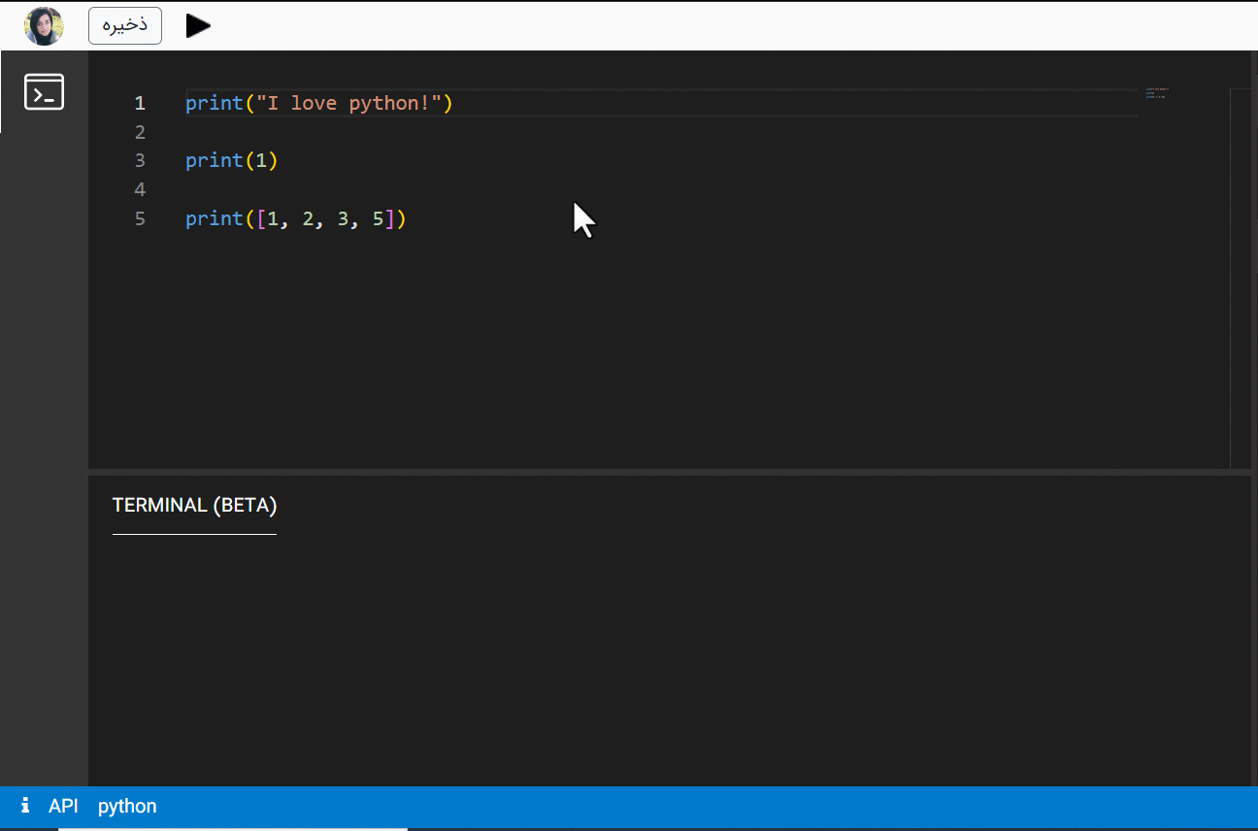Click inside the empty terminal output area

tap(670, 660)
